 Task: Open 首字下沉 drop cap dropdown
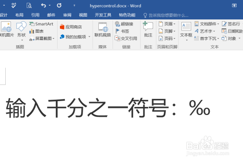207,38
